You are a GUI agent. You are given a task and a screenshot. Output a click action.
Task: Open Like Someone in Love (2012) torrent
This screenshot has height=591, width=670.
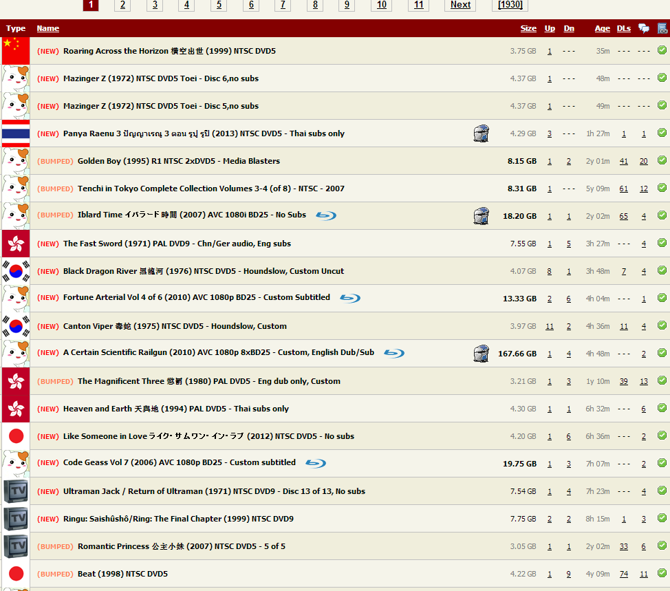pyautogui.click(x=209, y=436)
